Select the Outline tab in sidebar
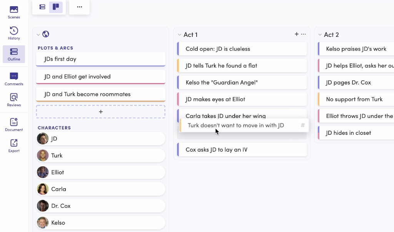Viewport: 394px width, 232px height. pyautogui.click(x=14, y=54)
